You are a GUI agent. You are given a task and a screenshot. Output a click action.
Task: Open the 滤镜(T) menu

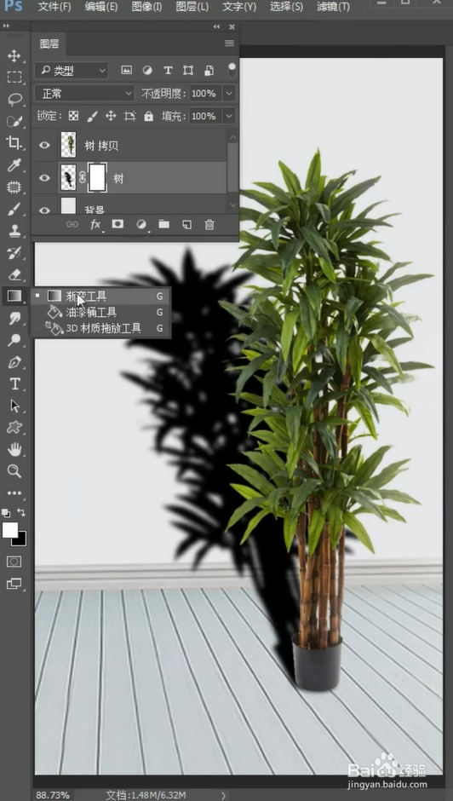pos(333,7)
